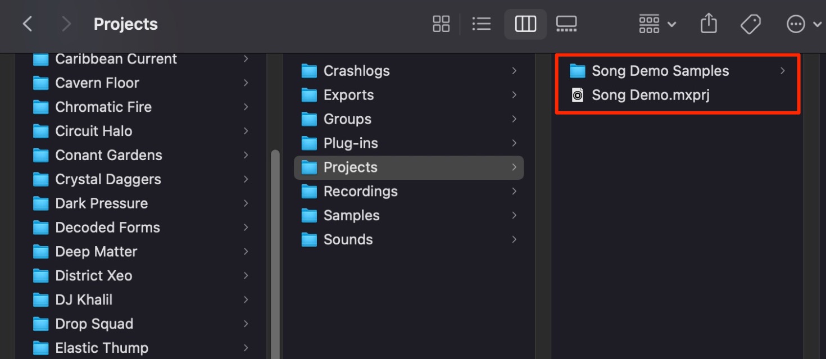Select the column view button
Viewport: 826px width, 359px height.
tap(525, 24)
